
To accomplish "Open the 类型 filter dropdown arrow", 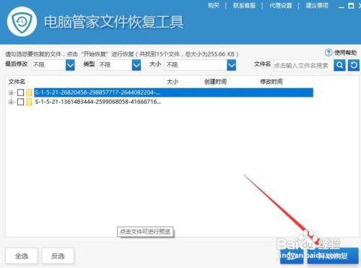I will (136, 65).
